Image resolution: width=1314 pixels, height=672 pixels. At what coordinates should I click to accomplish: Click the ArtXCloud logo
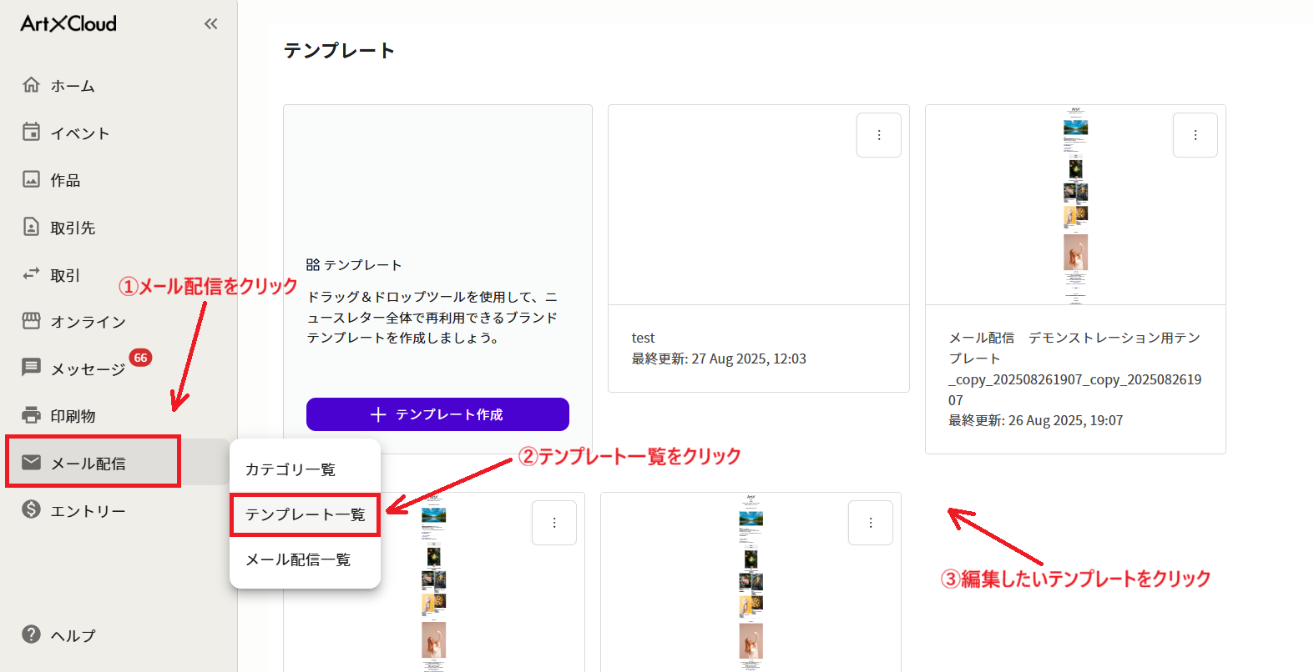pyautogui.click(x=68, y=23)
